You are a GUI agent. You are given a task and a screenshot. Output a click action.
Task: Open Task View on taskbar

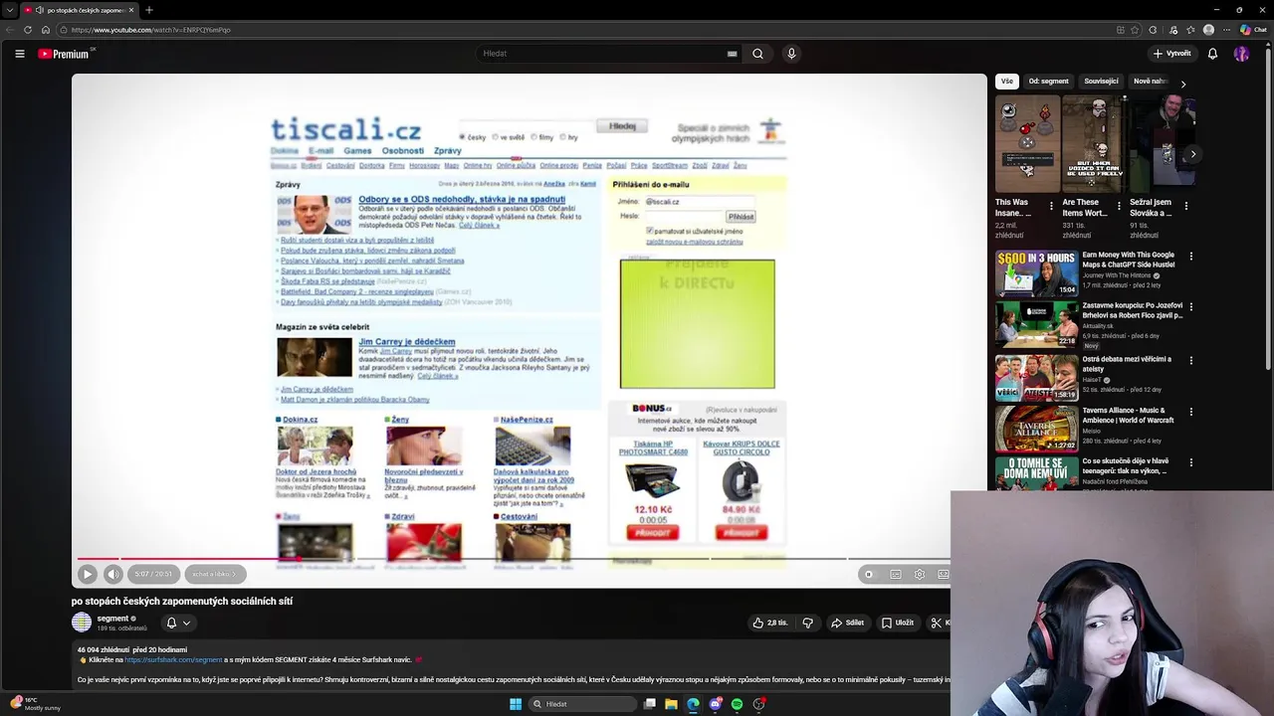pyautogui.click(x=649, y=704)
